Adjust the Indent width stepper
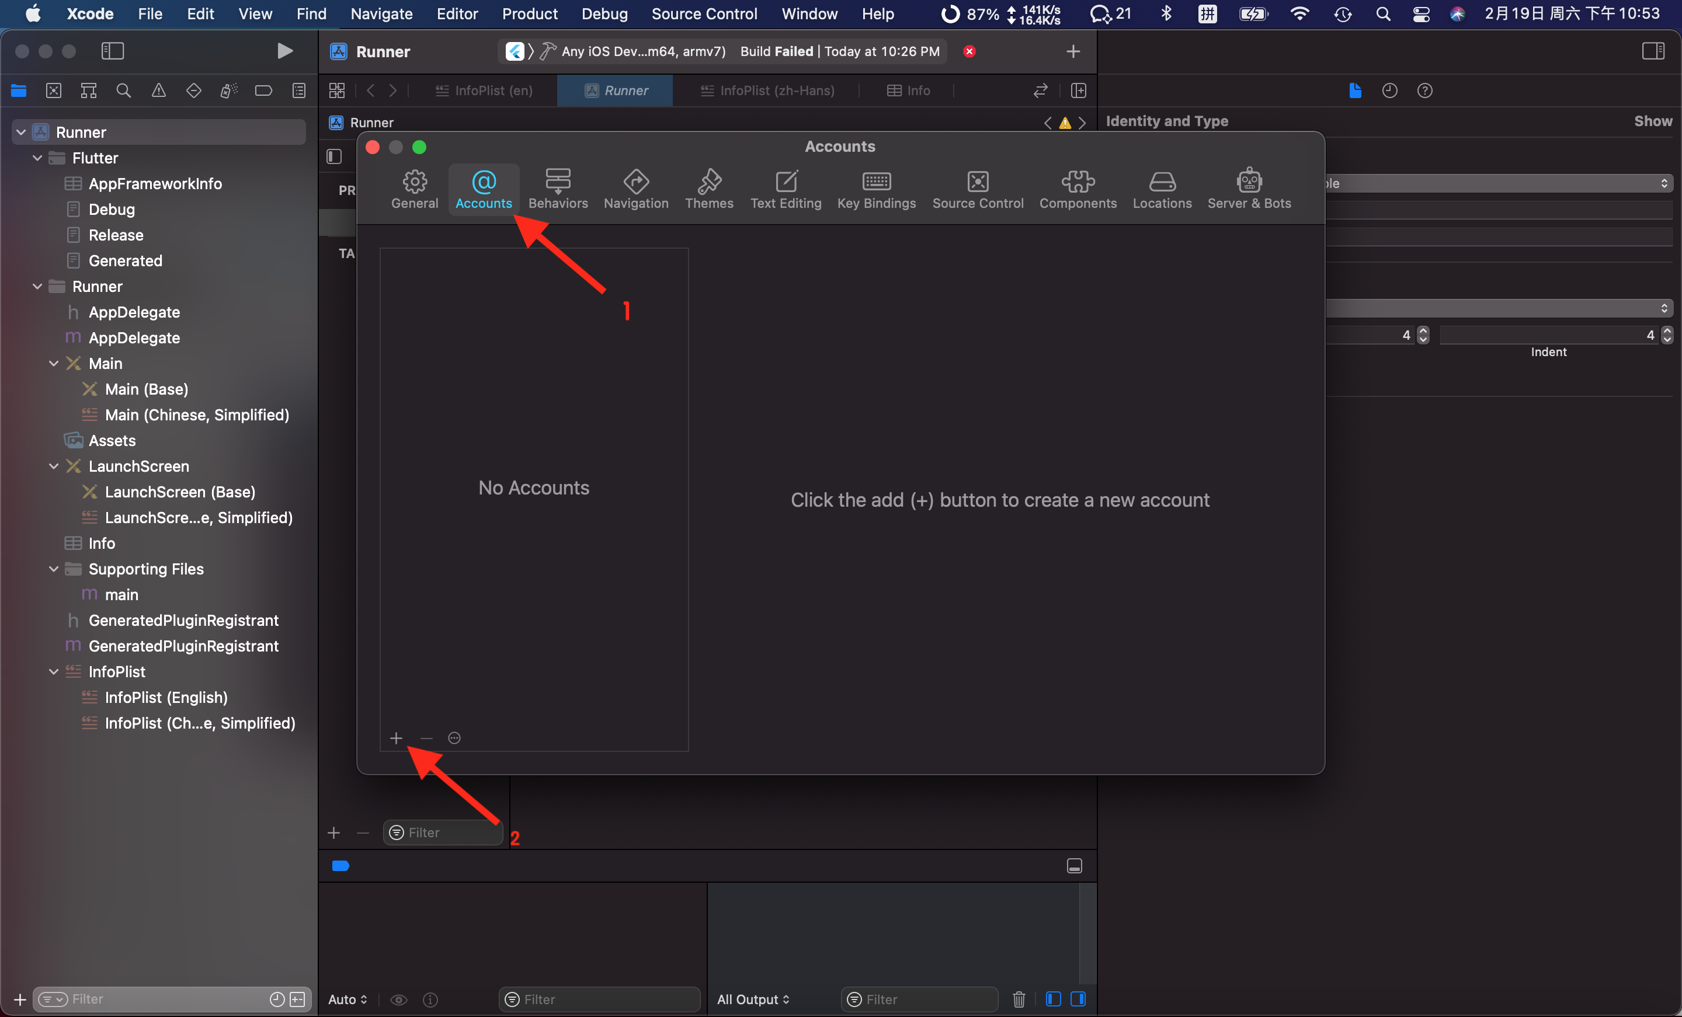The image size is (1682, 1017). coord(1666,335)
